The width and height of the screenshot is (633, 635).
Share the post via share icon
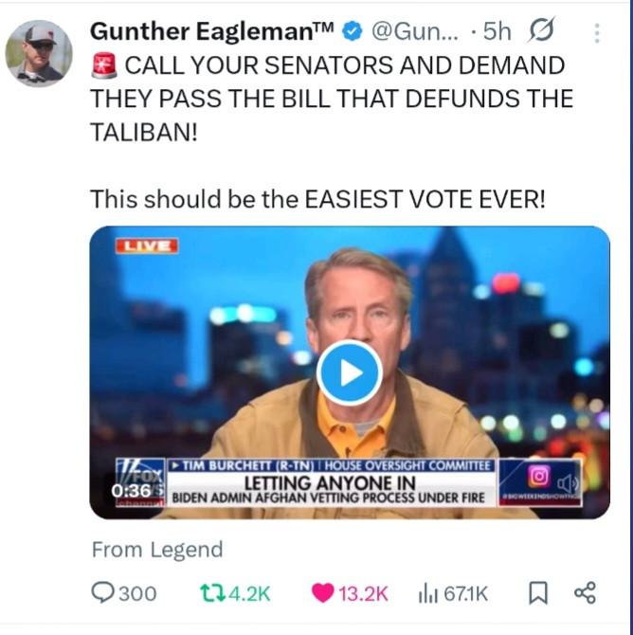[585, 593]
